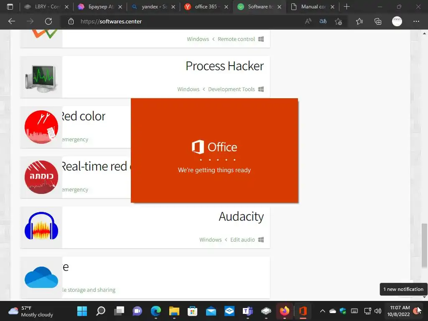
Task: Open the translate page icon
Action: pyautogui.click(x=323, y=21)
